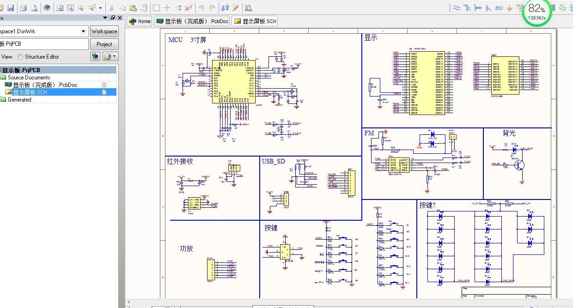Click the Redo arrow

pyautogui.click(x=212, y=7)
